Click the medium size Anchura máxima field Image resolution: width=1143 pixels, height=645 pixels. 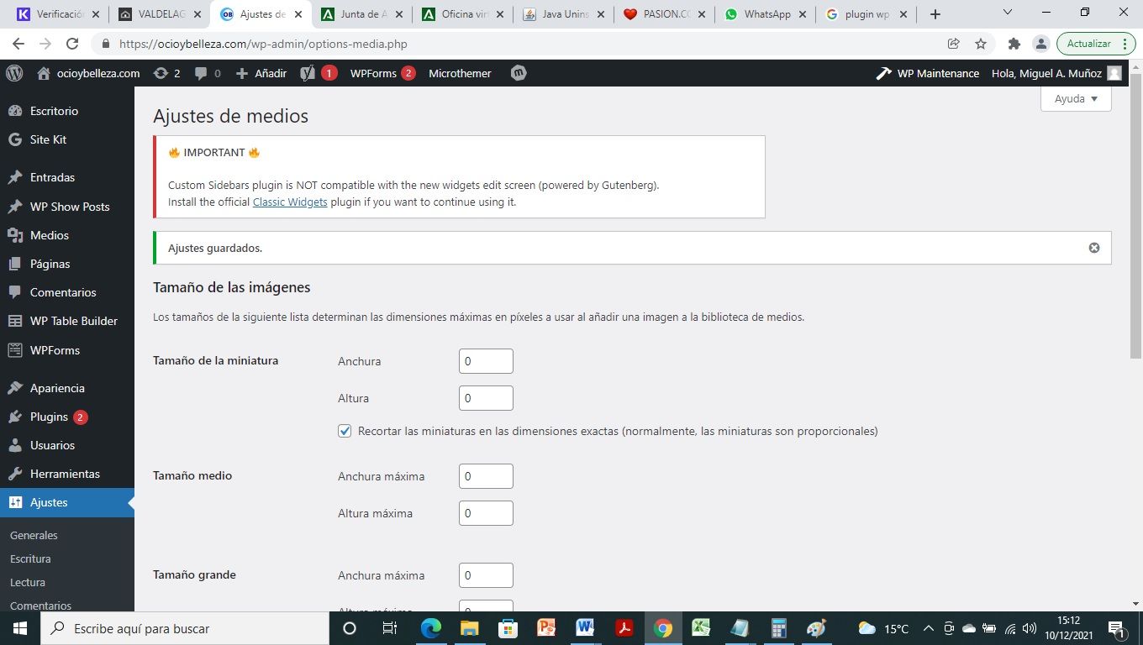point(486,476)
